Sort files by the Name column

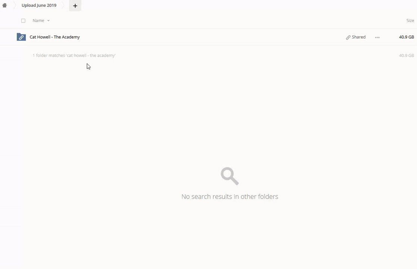38,21
